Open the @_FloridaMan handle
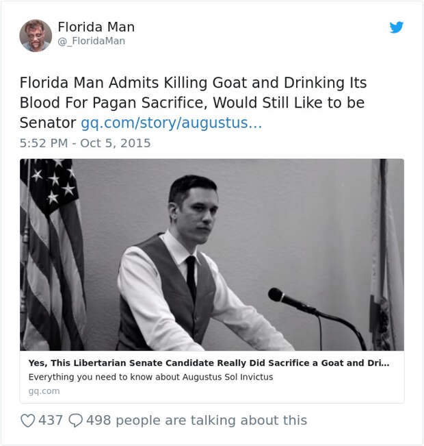 pos(91,41)
